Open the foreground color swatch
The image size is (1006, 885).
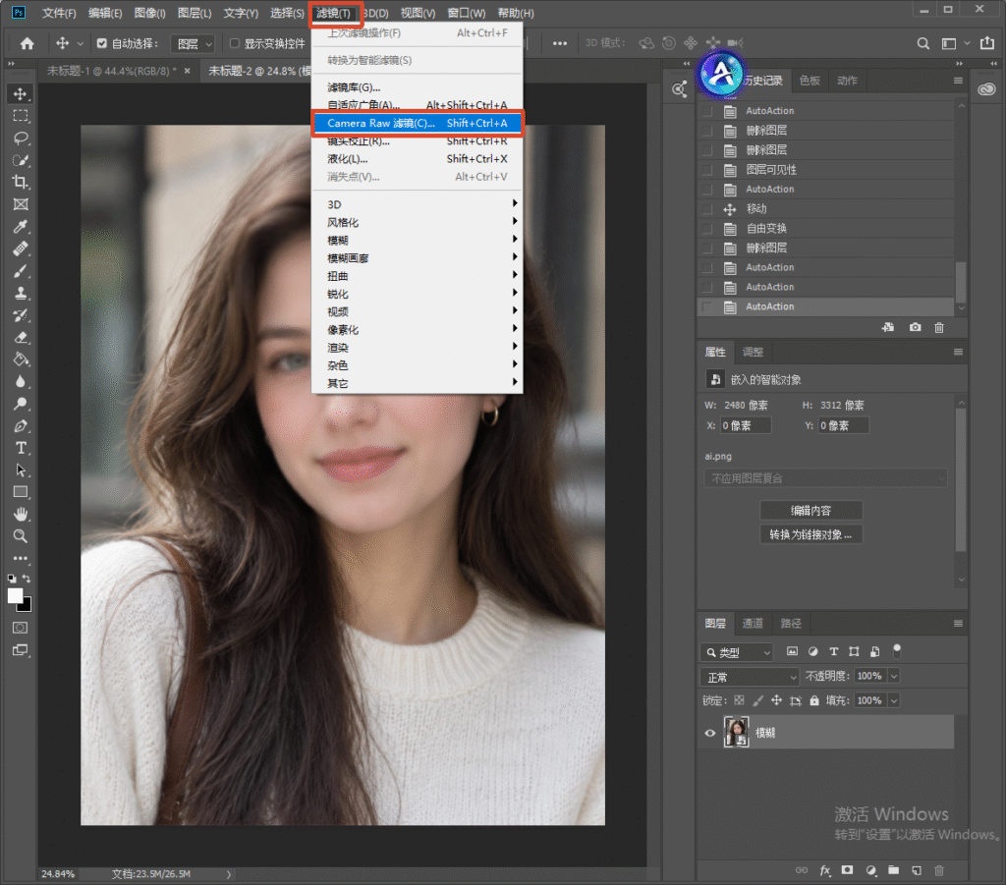click(x=14, y=595)
